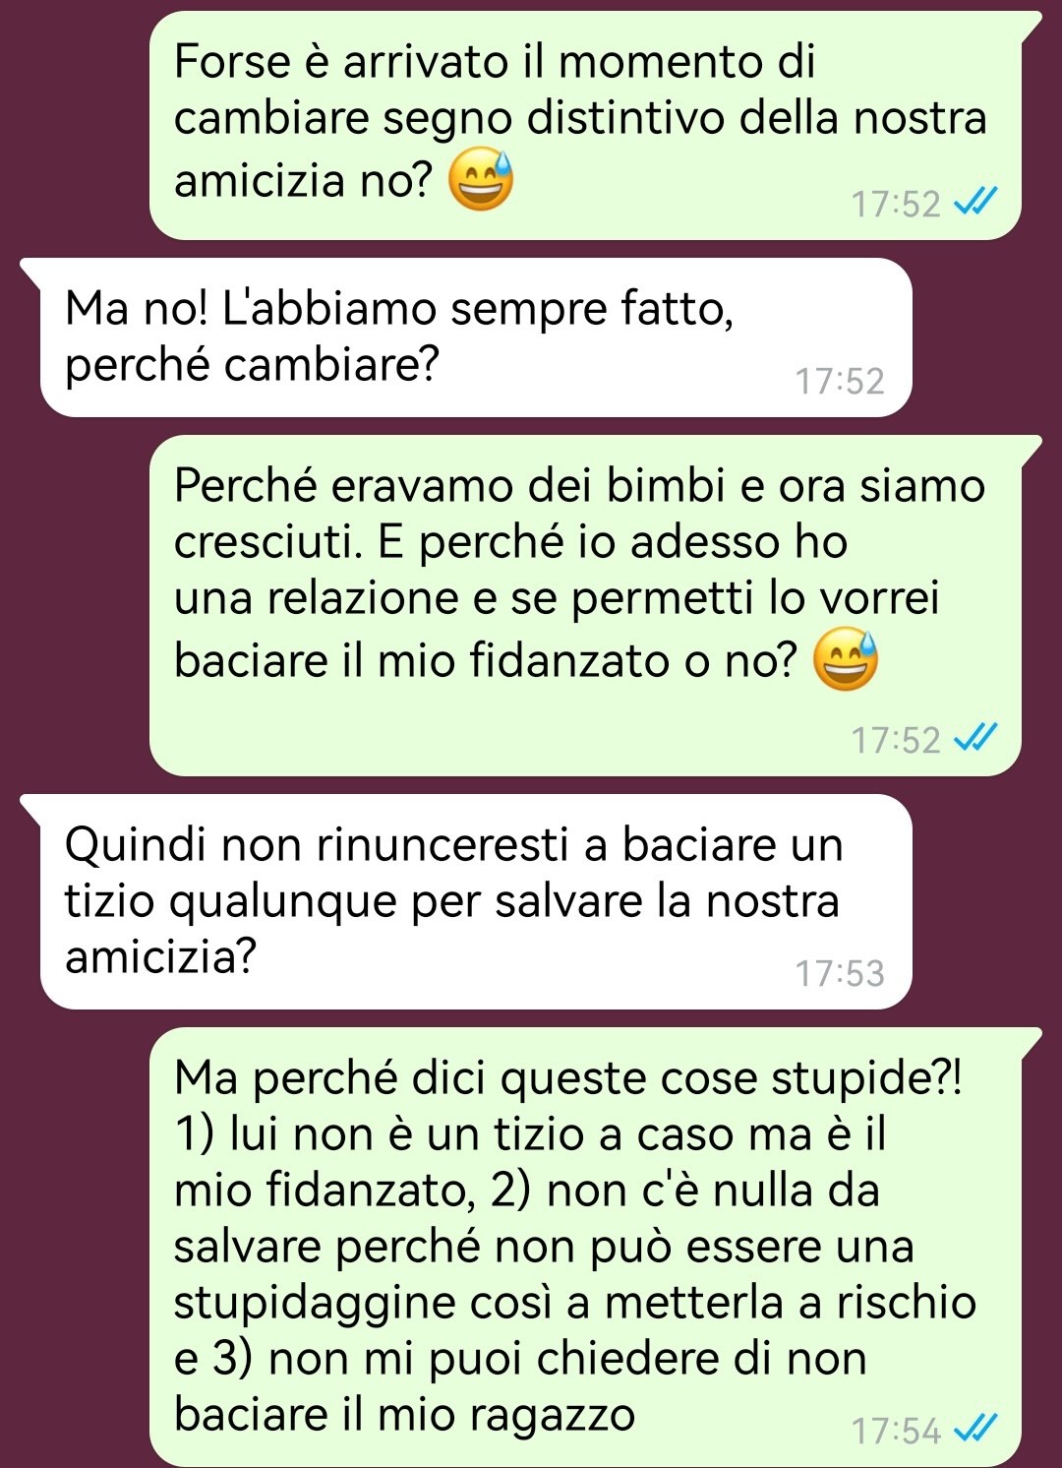Select the 'Forse è arrivato il momento' message
Screen dimensions: 1062x1468
click(585, 125)
